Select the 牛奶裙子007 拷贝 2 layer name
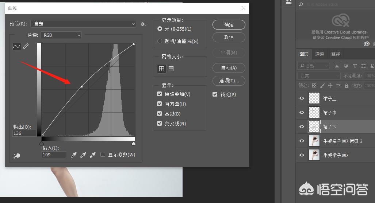The width and height of the screenshot is (375, 203). [x=343, y=141]
